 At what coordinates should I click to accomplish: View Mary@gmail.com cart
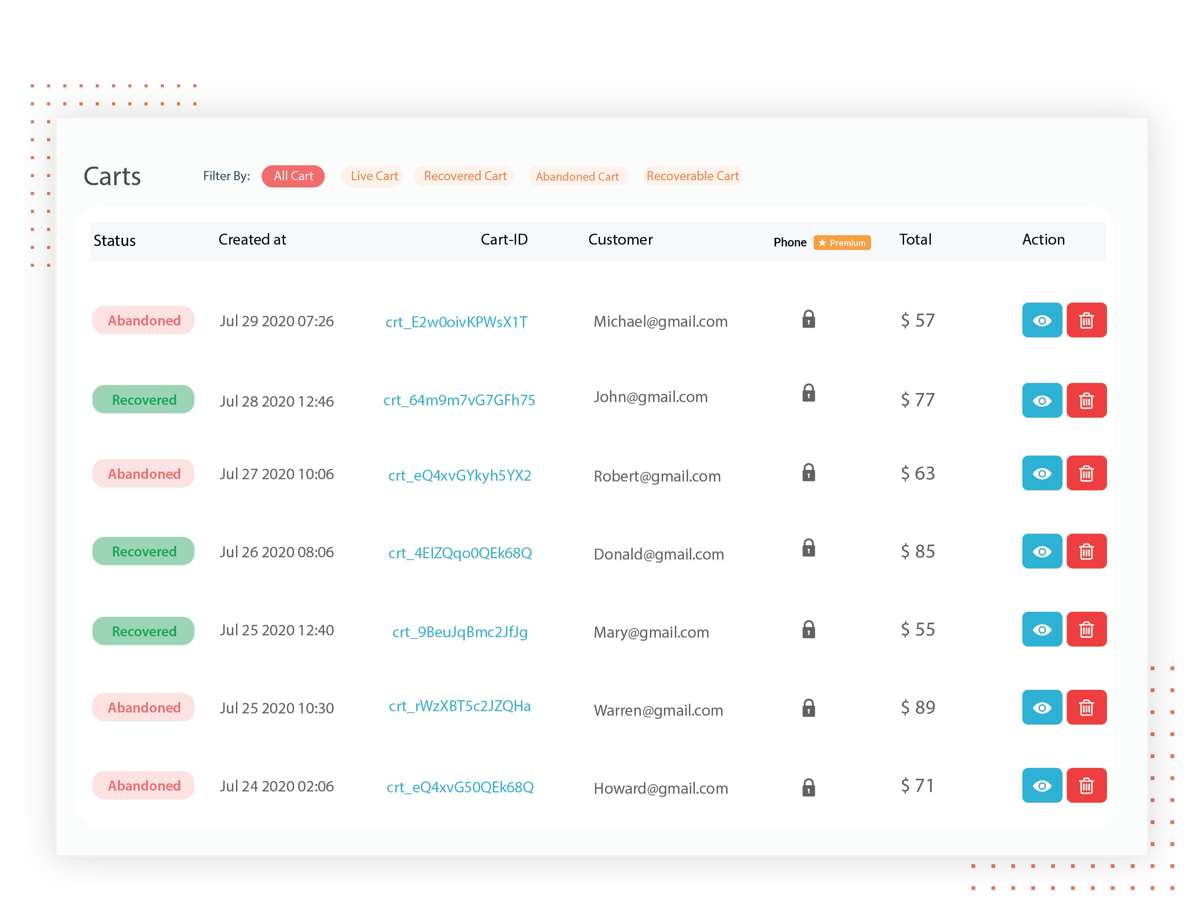click(1042, 629)
